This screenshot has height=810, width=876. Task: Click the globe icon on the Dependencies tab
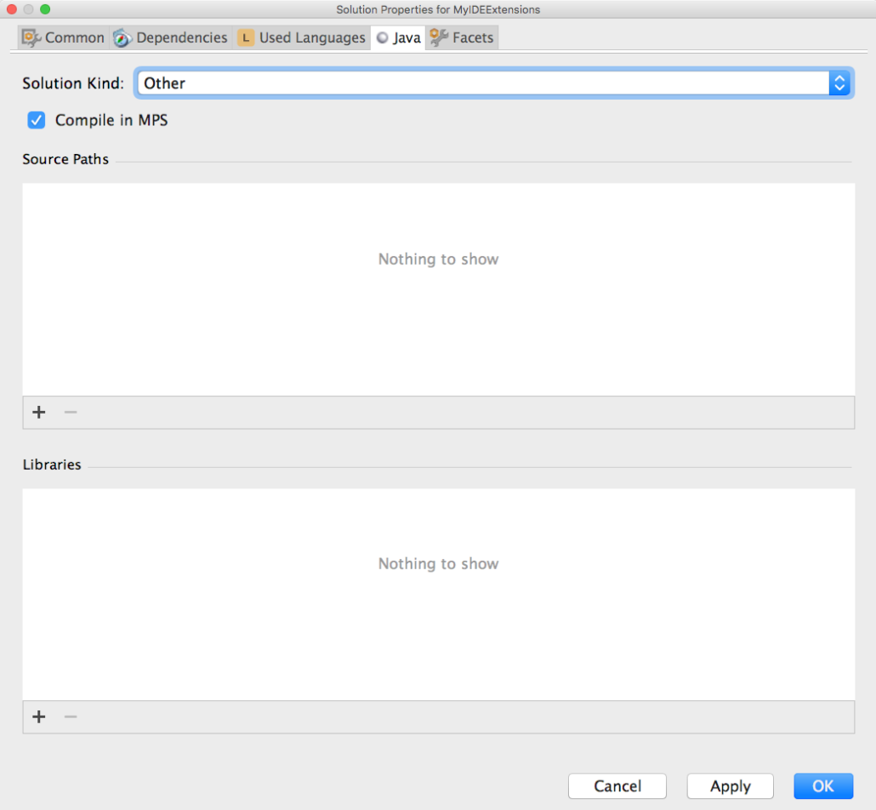click(122, 37)
